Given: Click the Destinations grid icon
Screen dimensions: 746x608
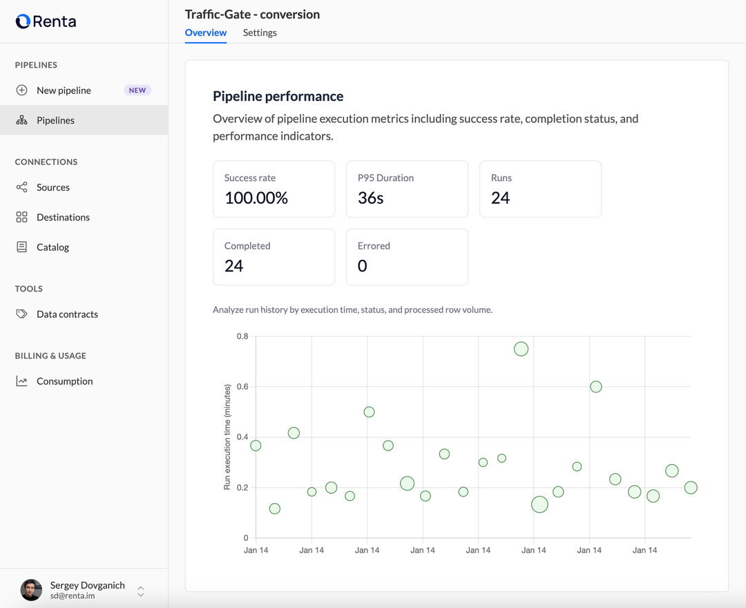Looking at the screenshot, I should [21, 217].
